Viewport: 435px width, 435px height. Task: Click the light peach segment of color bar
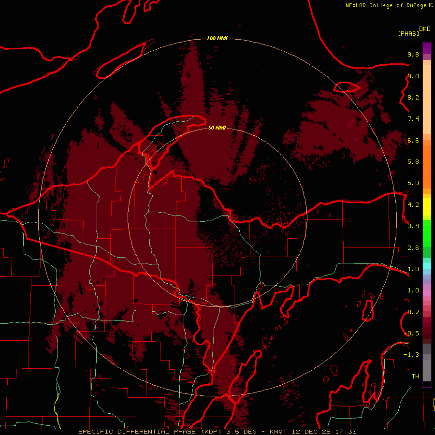click(x=427, y=99)
